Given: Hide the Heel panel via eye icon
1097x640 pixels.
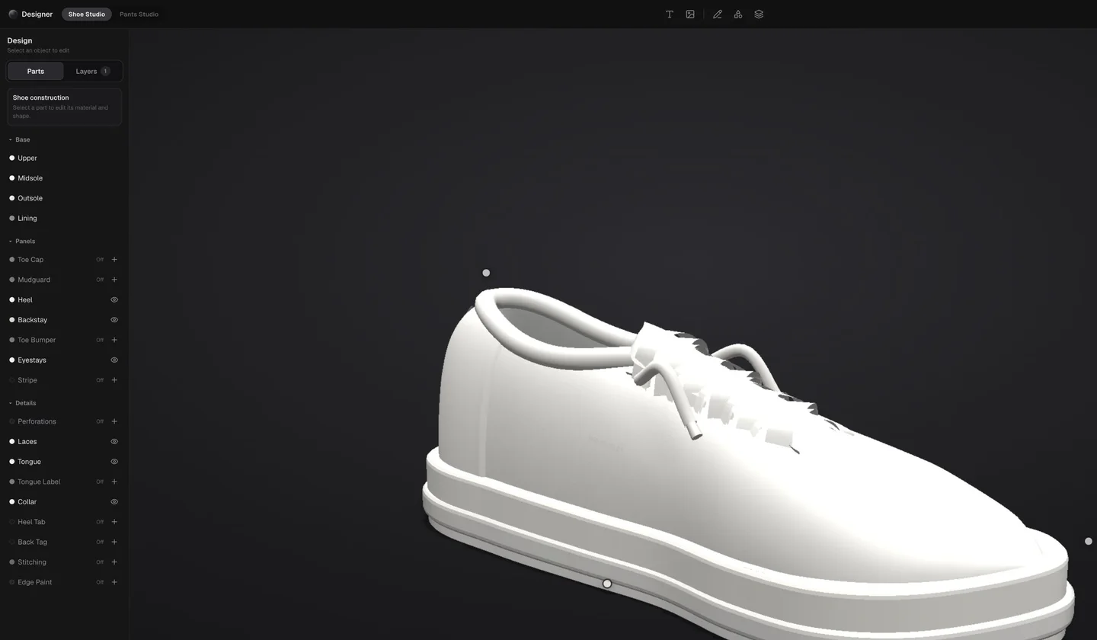Looking at the screenshot, I should (x=114, y=300).
